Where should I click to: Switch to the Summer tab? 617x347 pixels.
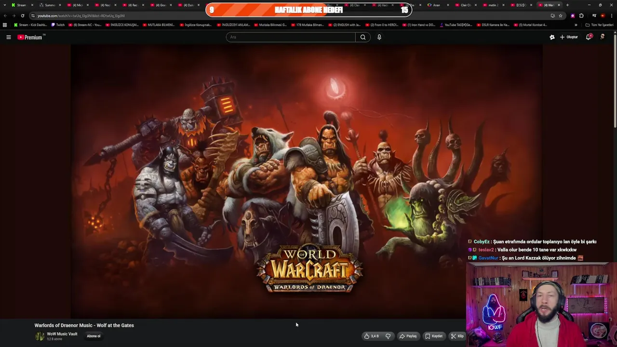click(49, 5)
